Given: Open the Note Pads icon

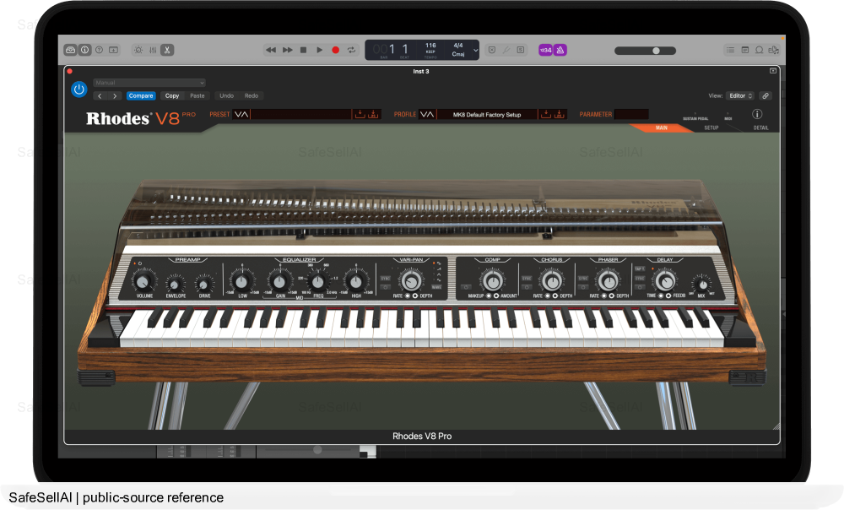Looking at the screenshot, I should [745, 50].
